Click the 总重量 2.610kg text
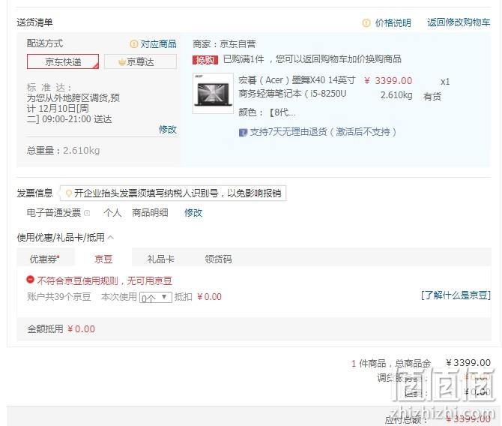 (63, 150)
